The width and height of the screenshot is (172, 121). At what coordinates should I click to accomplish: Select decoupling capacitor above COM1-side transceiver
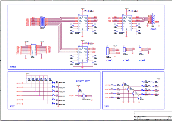coord(132,11)
